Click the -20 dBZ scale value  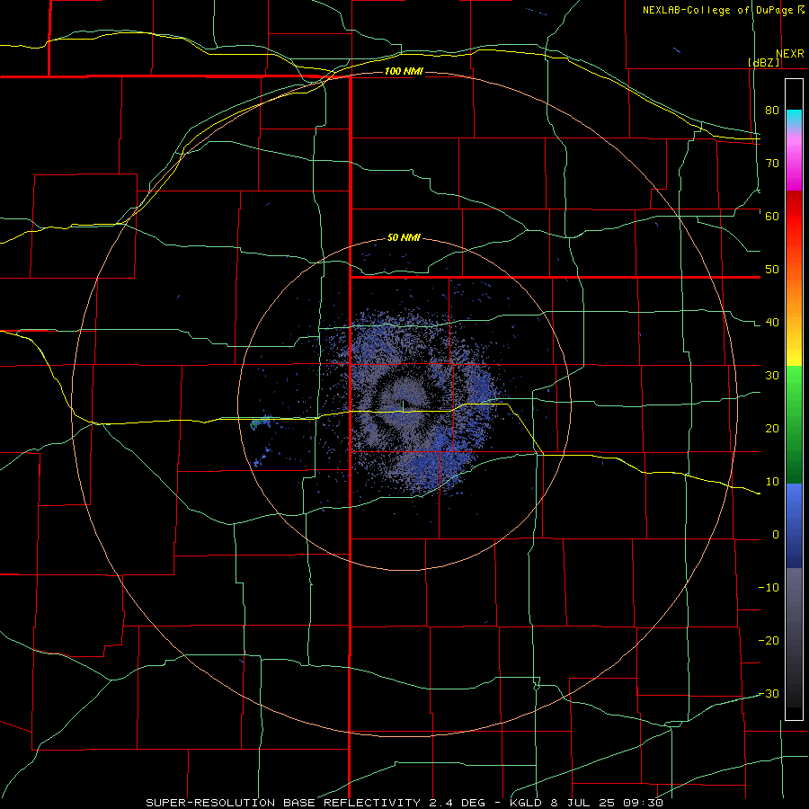click(x=769, y=641)
